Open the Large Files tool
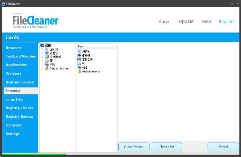Image resolution: width=241 pixels, height=157 pixels. (14, 99)
